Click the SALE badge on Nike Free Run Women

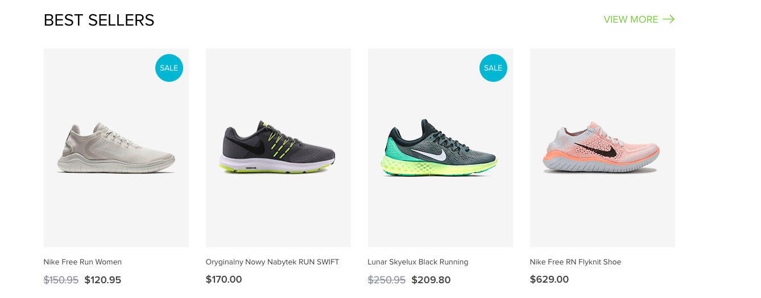click(169, 68)
